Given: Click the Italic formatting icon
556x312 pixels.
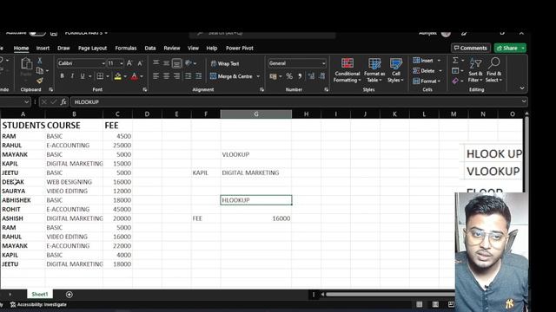Looking at the screenshot, I should click(x=72, y=76).
